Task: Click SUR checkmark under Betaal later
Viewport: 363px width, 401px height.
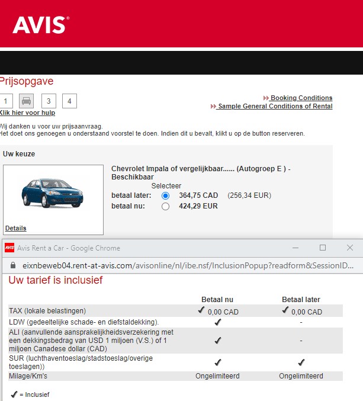Action: (301, 362)
